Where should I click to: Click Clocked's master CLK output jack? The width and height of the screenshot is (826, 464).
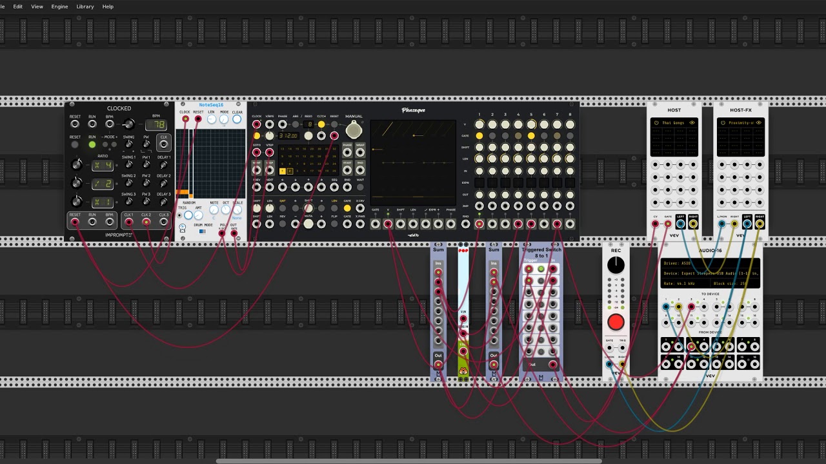[164, 144]
